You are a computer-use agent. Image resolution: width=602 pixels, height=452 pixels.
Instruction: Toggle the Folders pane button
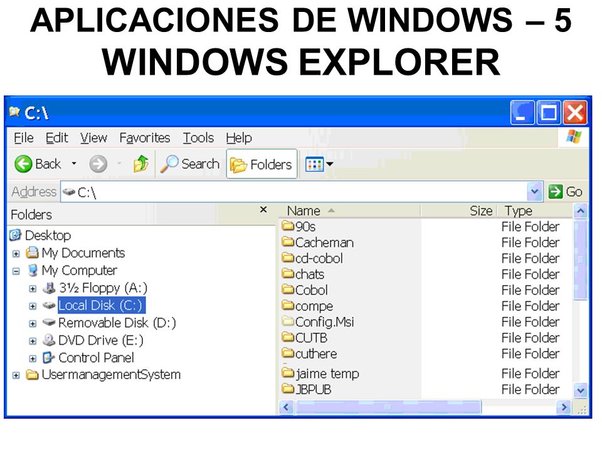coord(261,164)
